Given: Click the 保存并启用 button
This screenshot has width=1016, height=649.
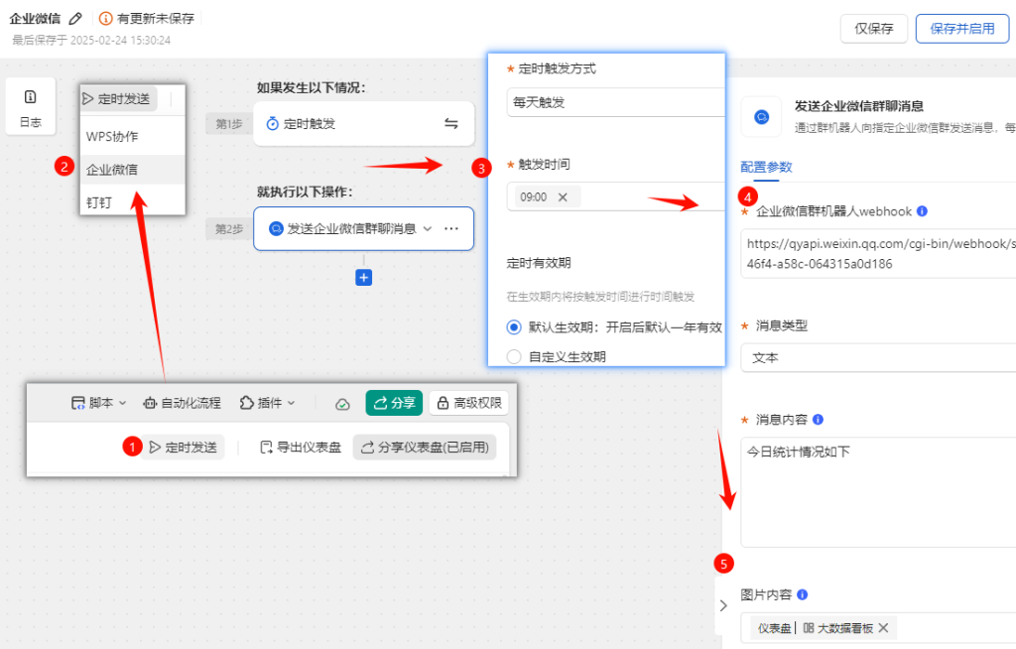Looking at the screenshot, I should coord(962,29).
